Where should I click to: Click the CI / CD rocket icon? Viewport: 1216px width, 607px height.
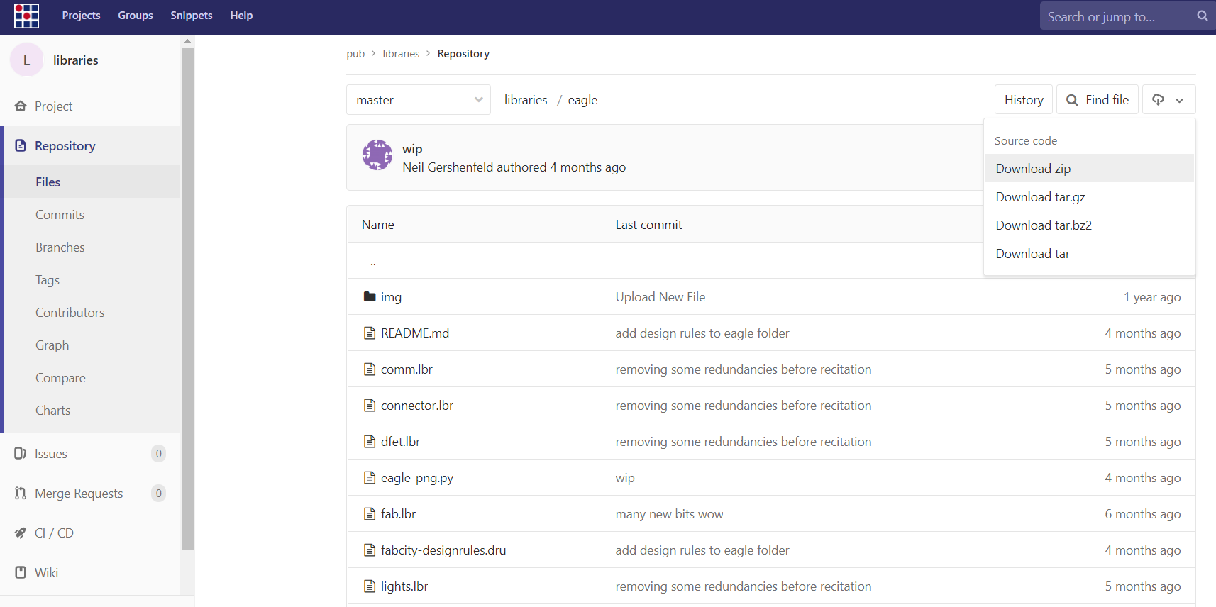pos(21,533)
